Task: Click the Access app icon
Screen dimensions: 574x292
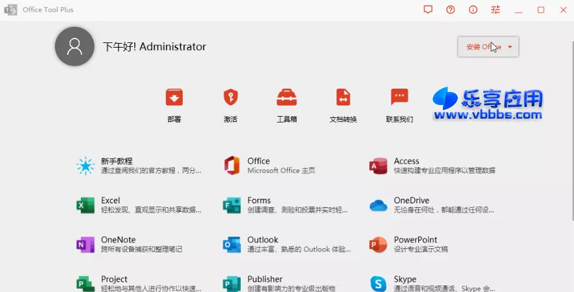Action: coord(378,166)
